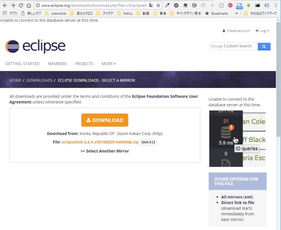Open the RSS feed extension
Image resolution: width=281 pixels, height=230 pixels.
[221, 6]
